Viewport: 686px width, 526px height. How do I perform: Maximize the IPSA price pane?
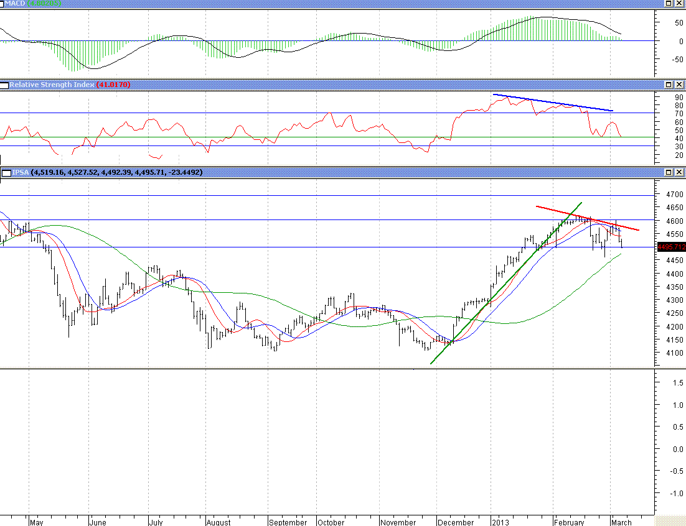point(669,172)
